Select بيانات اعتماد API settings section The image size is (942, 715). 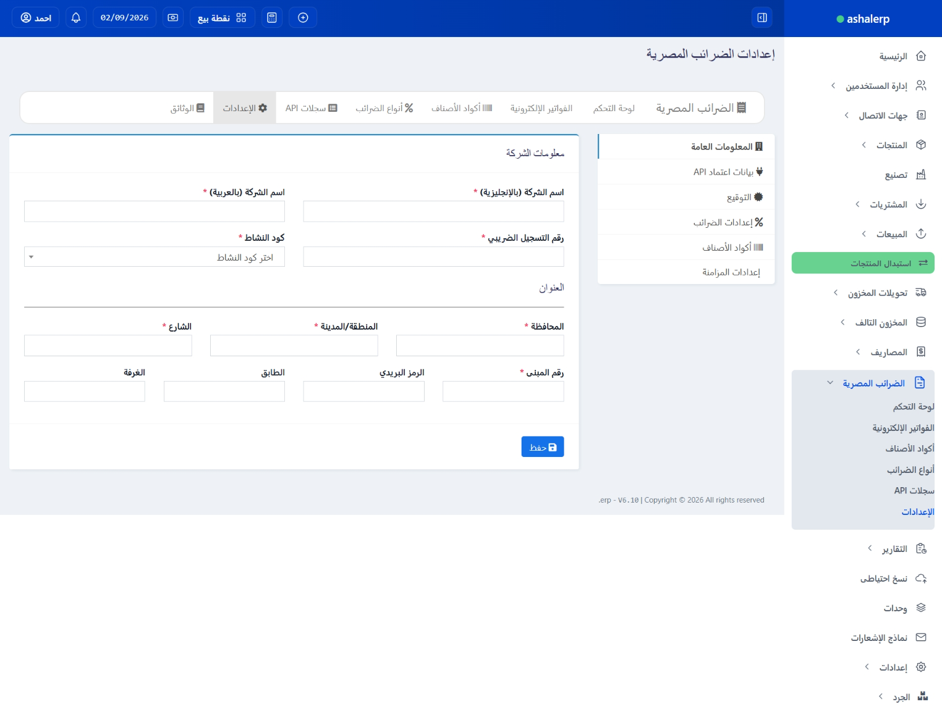click(x=727, y=172)
